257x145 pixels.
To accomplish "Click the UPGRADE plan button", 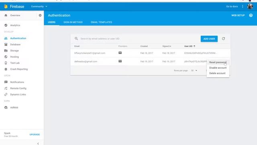I will [35, 135].
